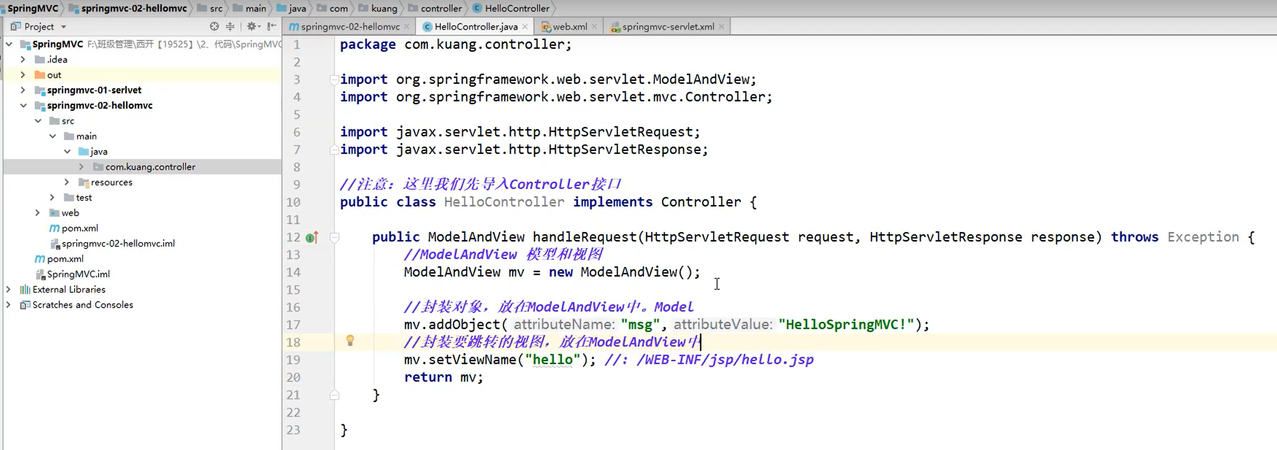
Task: Collapse the springmvc-02-hellomvc module
Action: coord(23,105)
